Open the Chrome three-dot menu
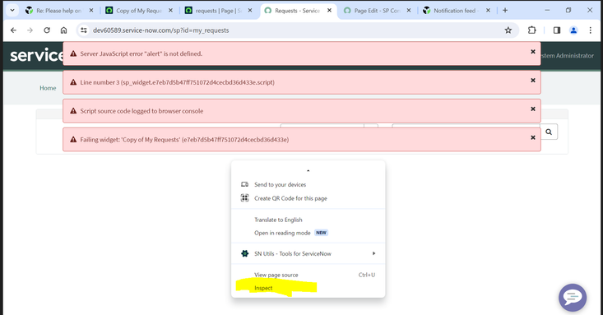Screen dimensions: 603x315 (x=591, y=30)
